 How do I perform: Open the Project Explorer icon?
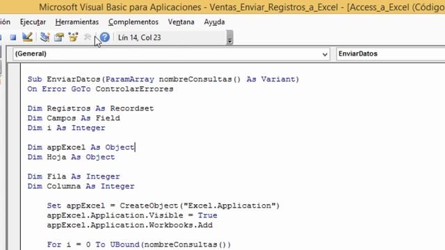coord(44,37)
